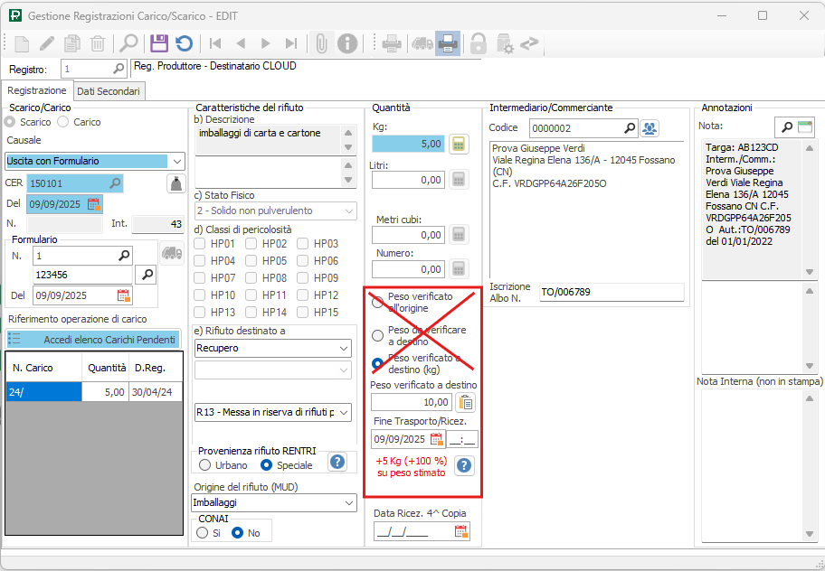825x571 pixels.
Task: Click the blue undo/reload arrow icon
Action: pos(184,42)
